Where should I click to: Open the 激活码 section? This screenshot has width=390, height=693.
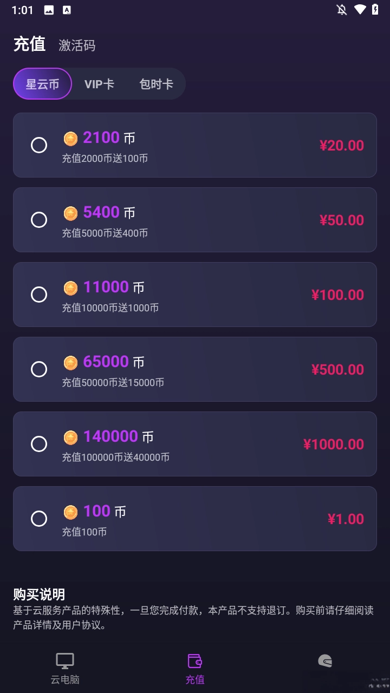[77, 45]
